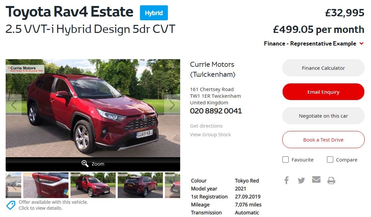Viewport: 371px width, 217px height.
Task: Click the red chevron beside Finance example
Action: 361,44
